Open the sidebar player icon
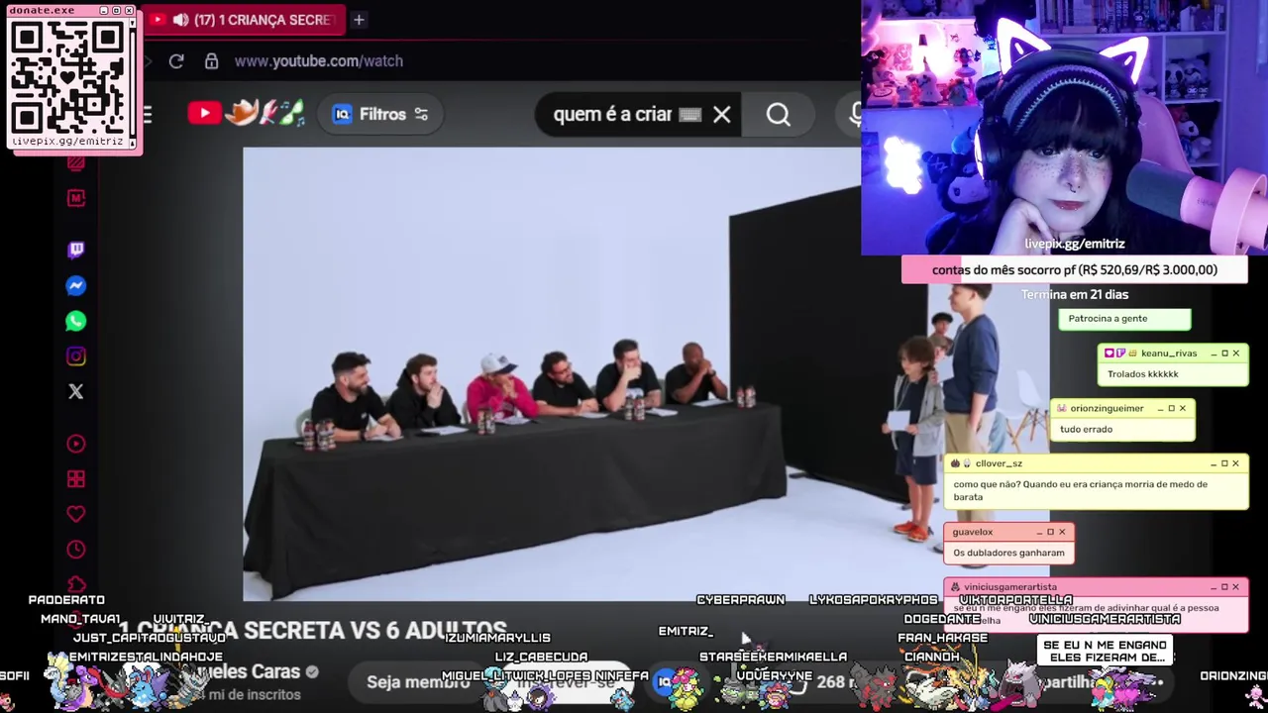The height and width of the screenshot is (713, 1268). point(76,444)
